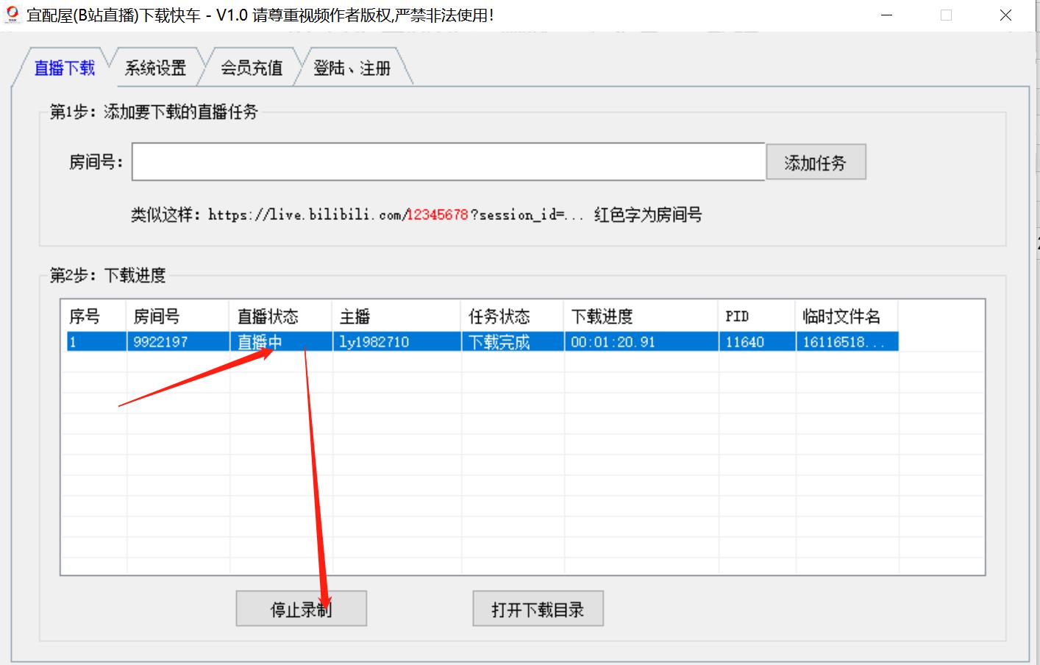Click the 打开下载目录 button
The height and width of the screenshot is (665, 1040).
[x=538, y=609]
